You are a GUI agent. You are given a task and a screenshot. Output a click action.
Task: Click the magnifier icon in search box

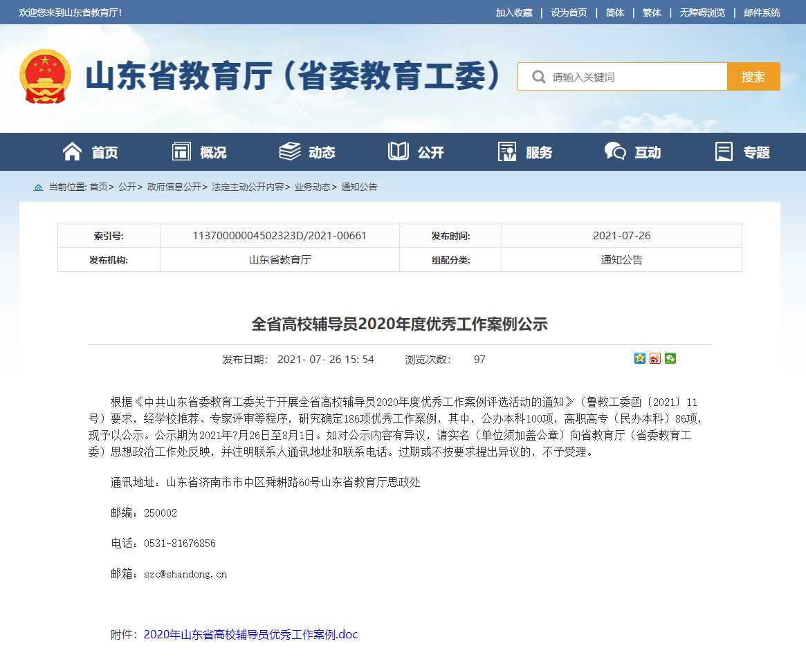coord(538,77)
